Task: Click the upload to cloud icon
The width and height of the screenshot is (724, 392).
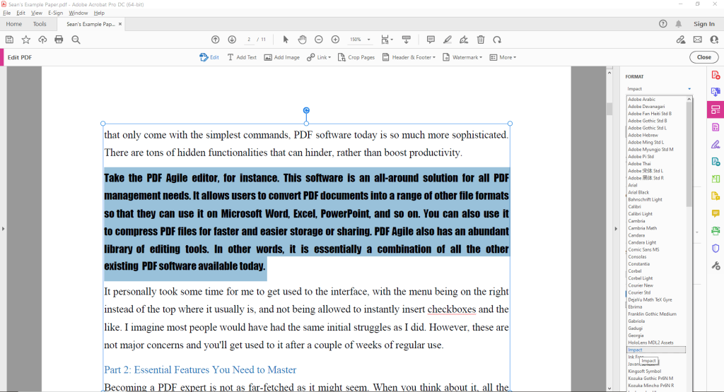Action: point(42,40)
